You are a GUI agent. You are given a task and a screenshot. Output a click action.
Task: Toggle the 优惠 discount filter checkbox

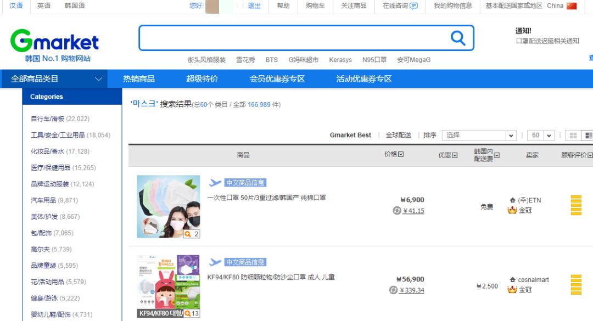(456, 154)
